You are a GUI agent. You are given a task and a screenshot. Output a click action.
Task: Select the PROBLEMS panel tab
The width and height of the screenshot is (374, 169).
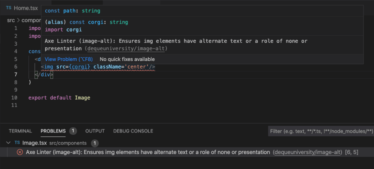[x=53, y=131]
